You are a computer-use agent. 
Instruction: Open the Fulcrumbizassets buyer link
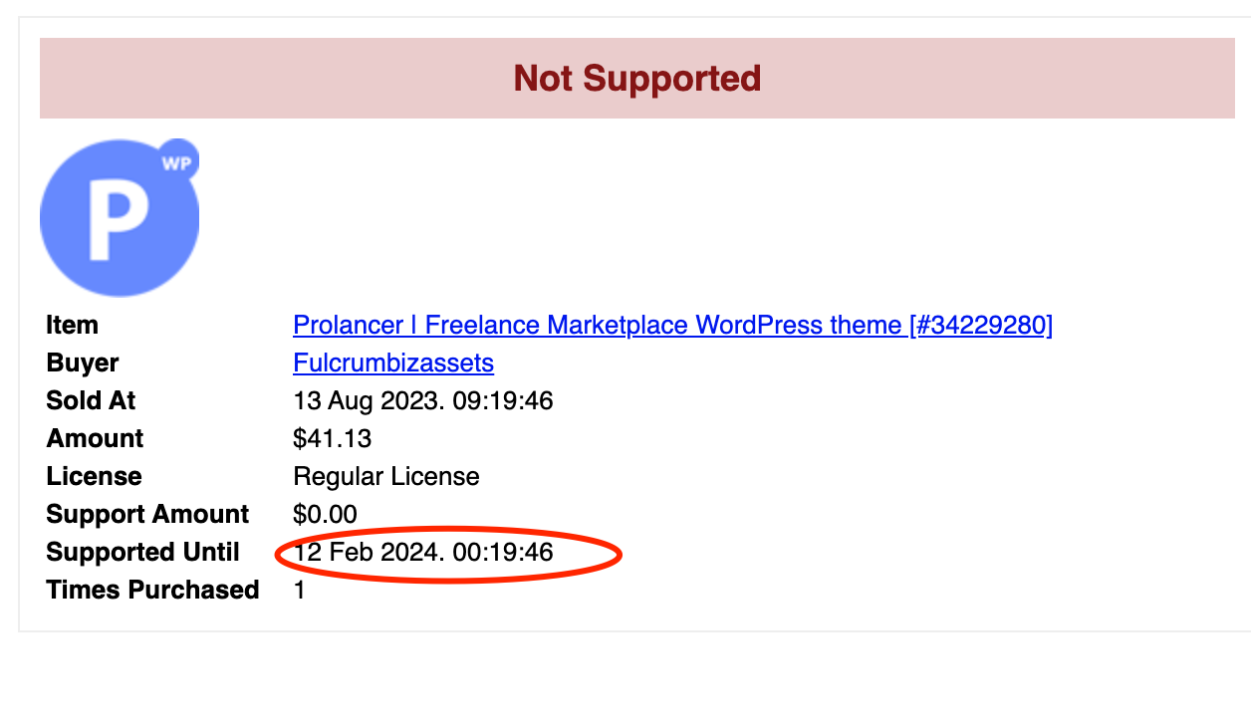click(x=393, y=363)
